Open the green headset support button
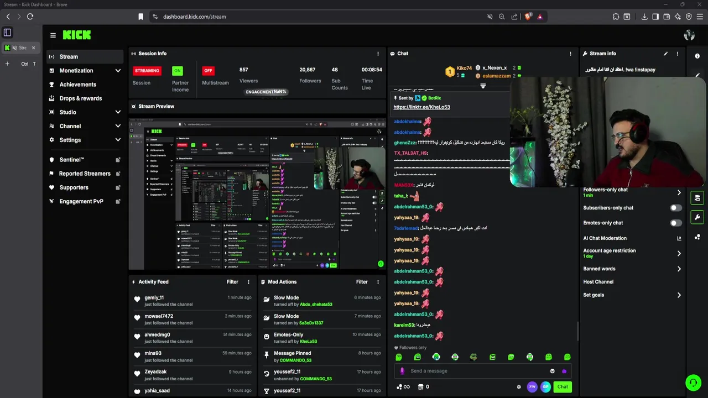 point(693,383)
